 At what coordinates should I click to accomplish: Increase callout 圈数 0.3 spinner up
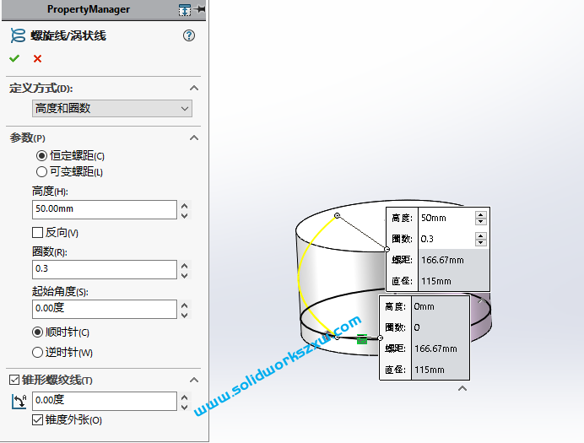pos(481,235)
